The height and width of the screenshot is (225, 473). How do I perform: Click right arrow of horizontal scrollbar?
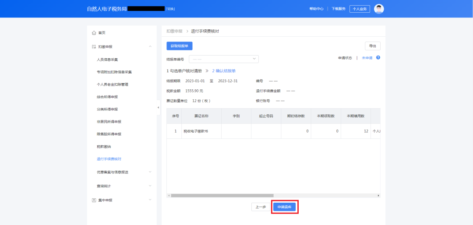379,196
